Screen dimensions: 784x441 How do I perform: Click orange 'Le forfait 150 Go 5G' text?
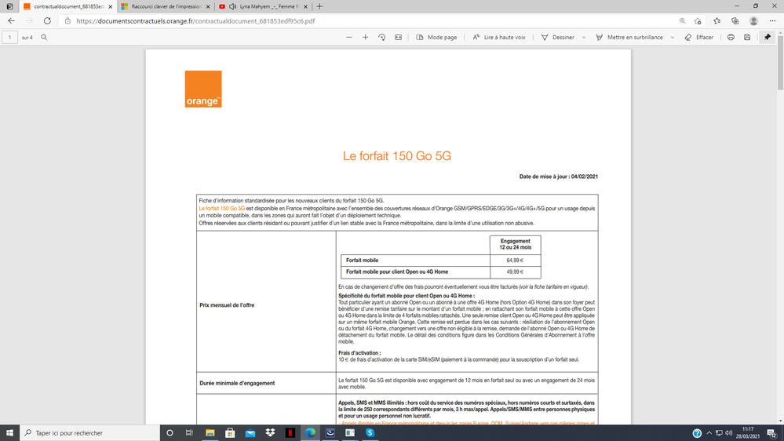(x=222, y=209)
